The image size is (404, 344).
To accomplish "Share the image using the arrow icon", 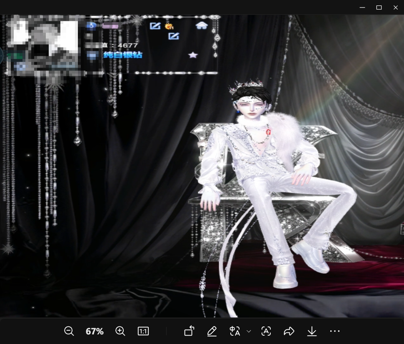I will click(x=289, y=331).
